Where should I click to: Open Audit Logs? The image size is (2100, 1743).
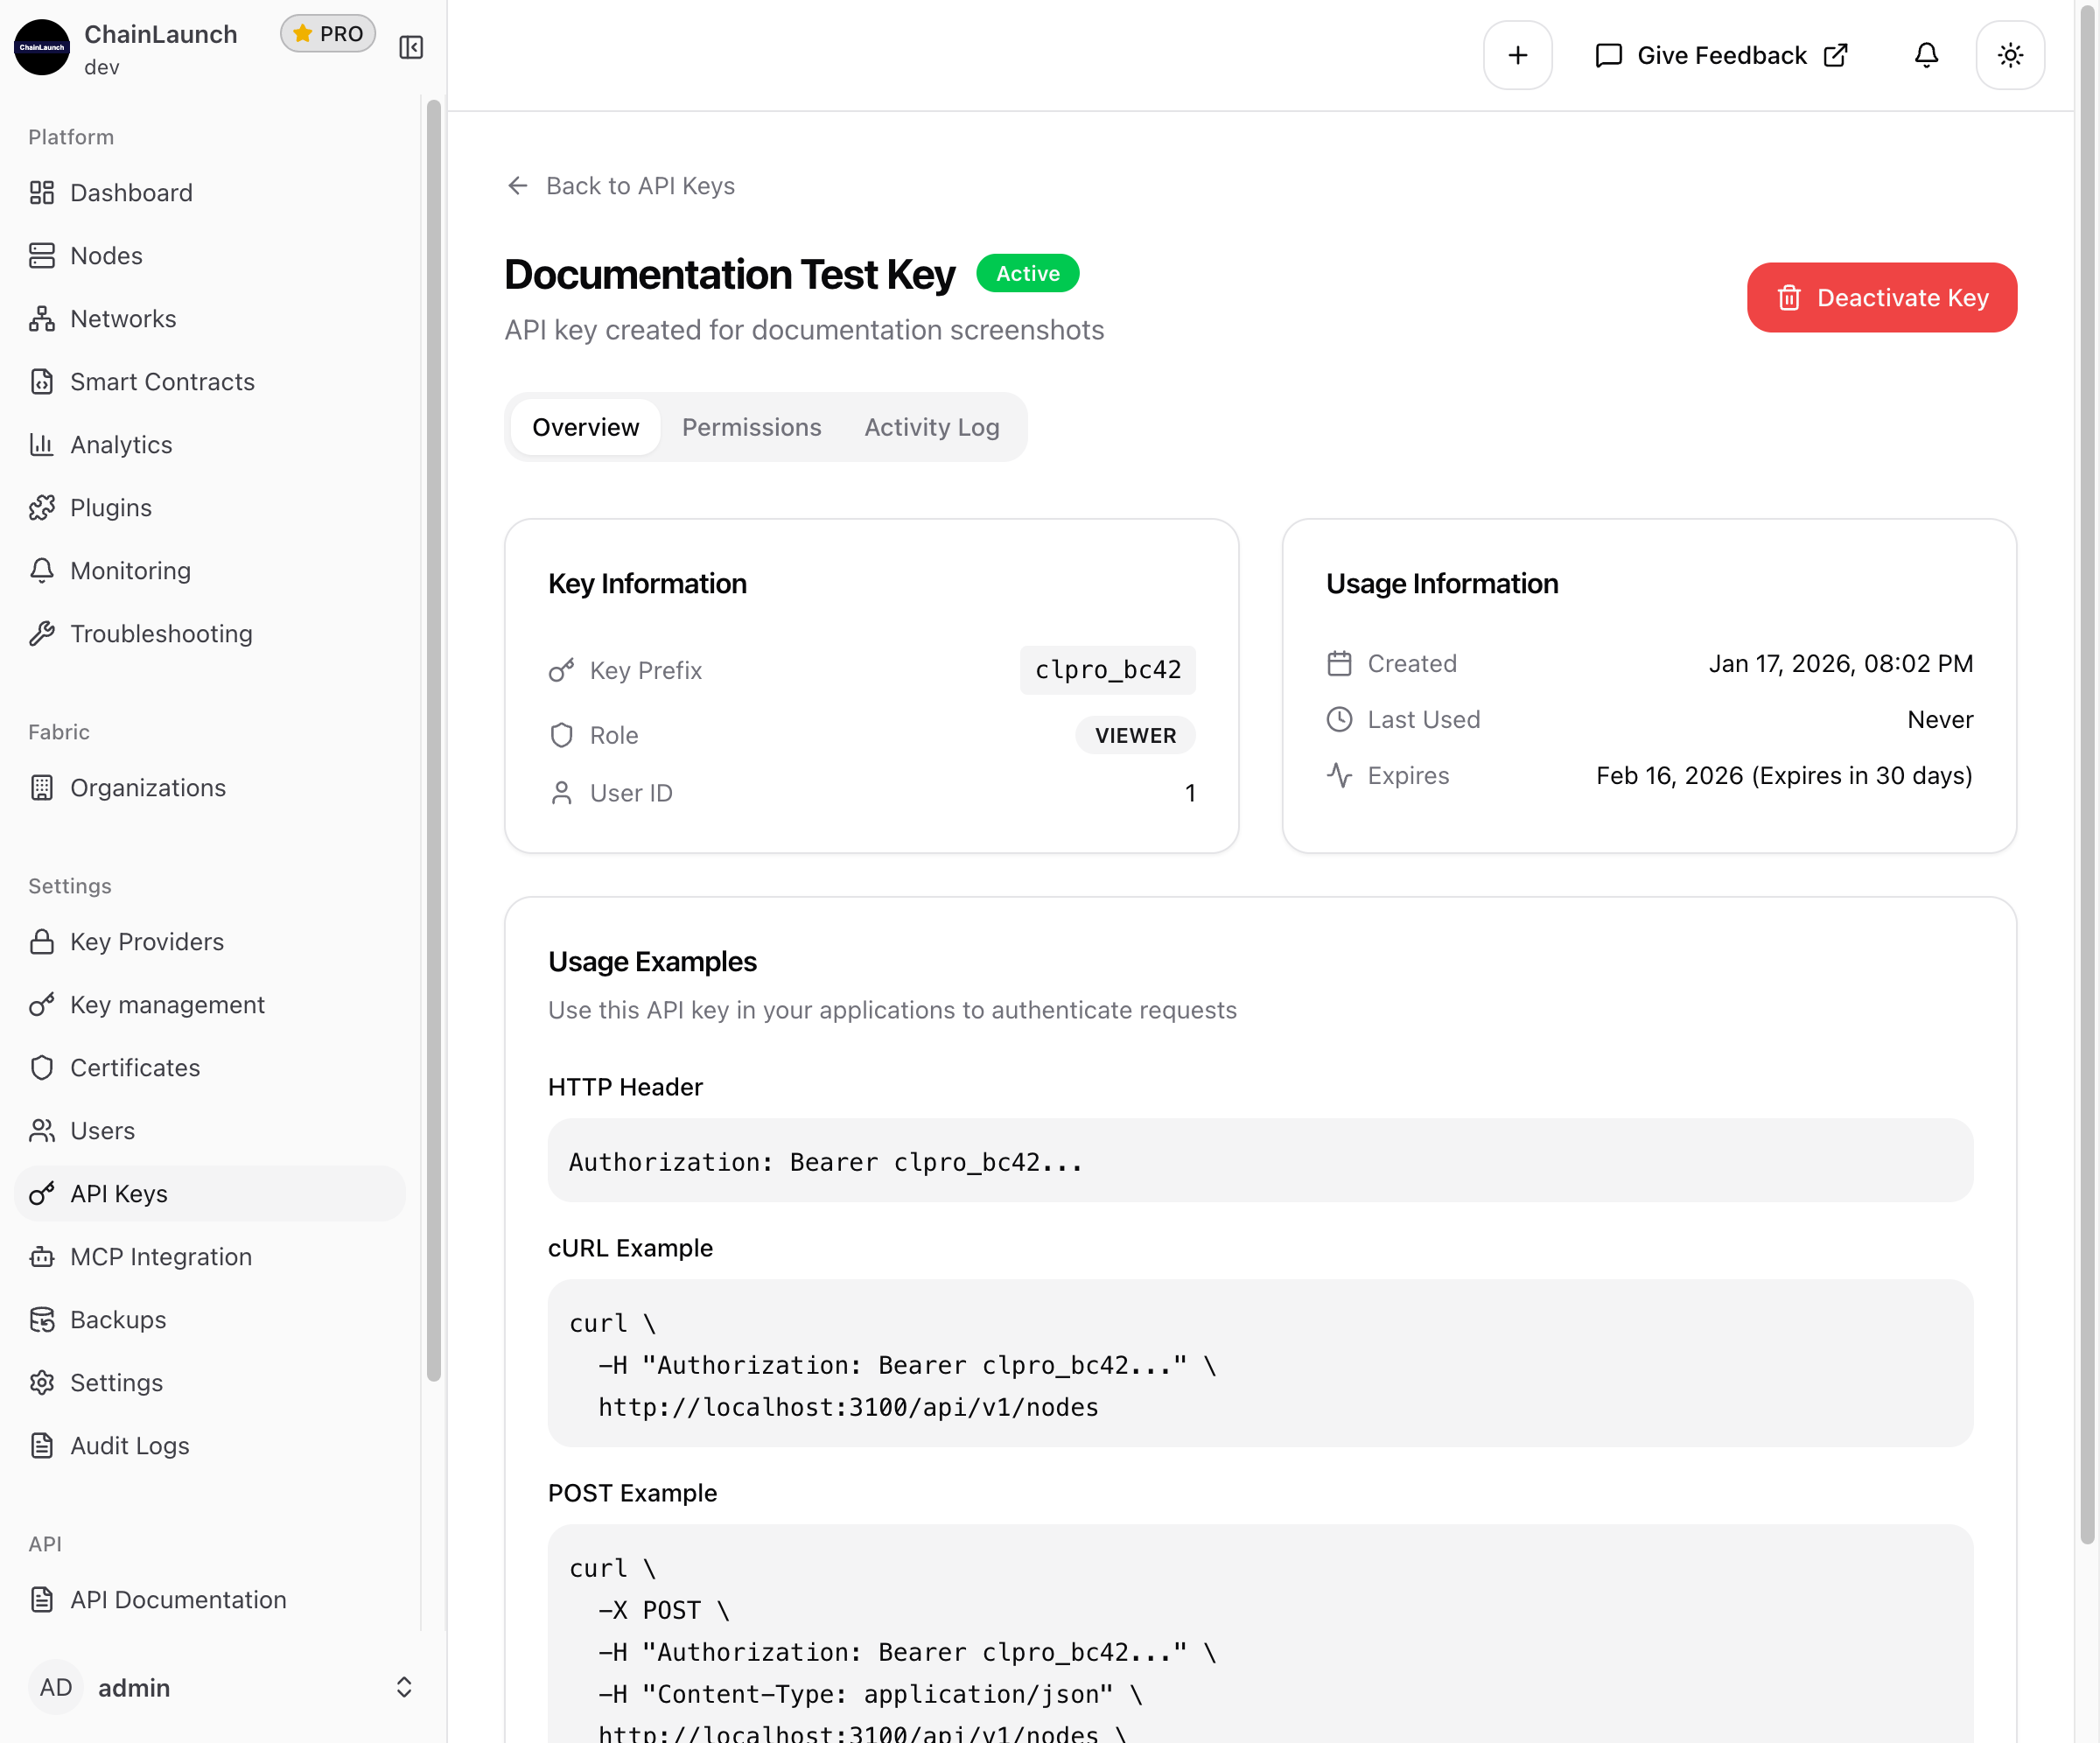[x=129, y=1445]
